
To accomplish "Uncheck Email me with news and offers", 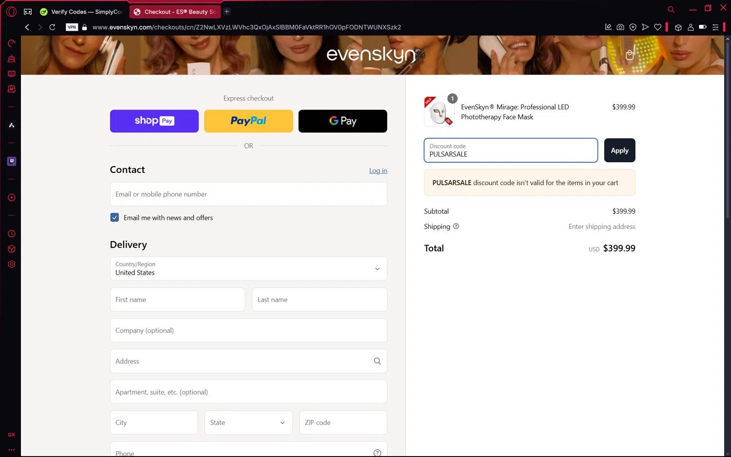I will (x=115, y=217).
